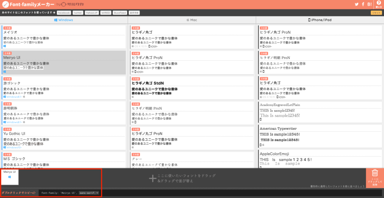Select the Yu Gothic UI font card
384x198 pixels.
64,138
